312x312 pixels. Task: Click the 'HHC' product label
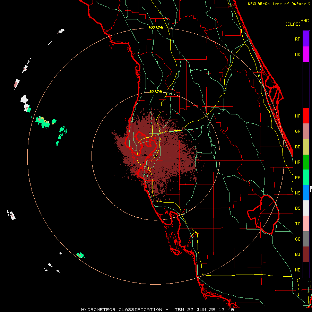coord(305,21)
